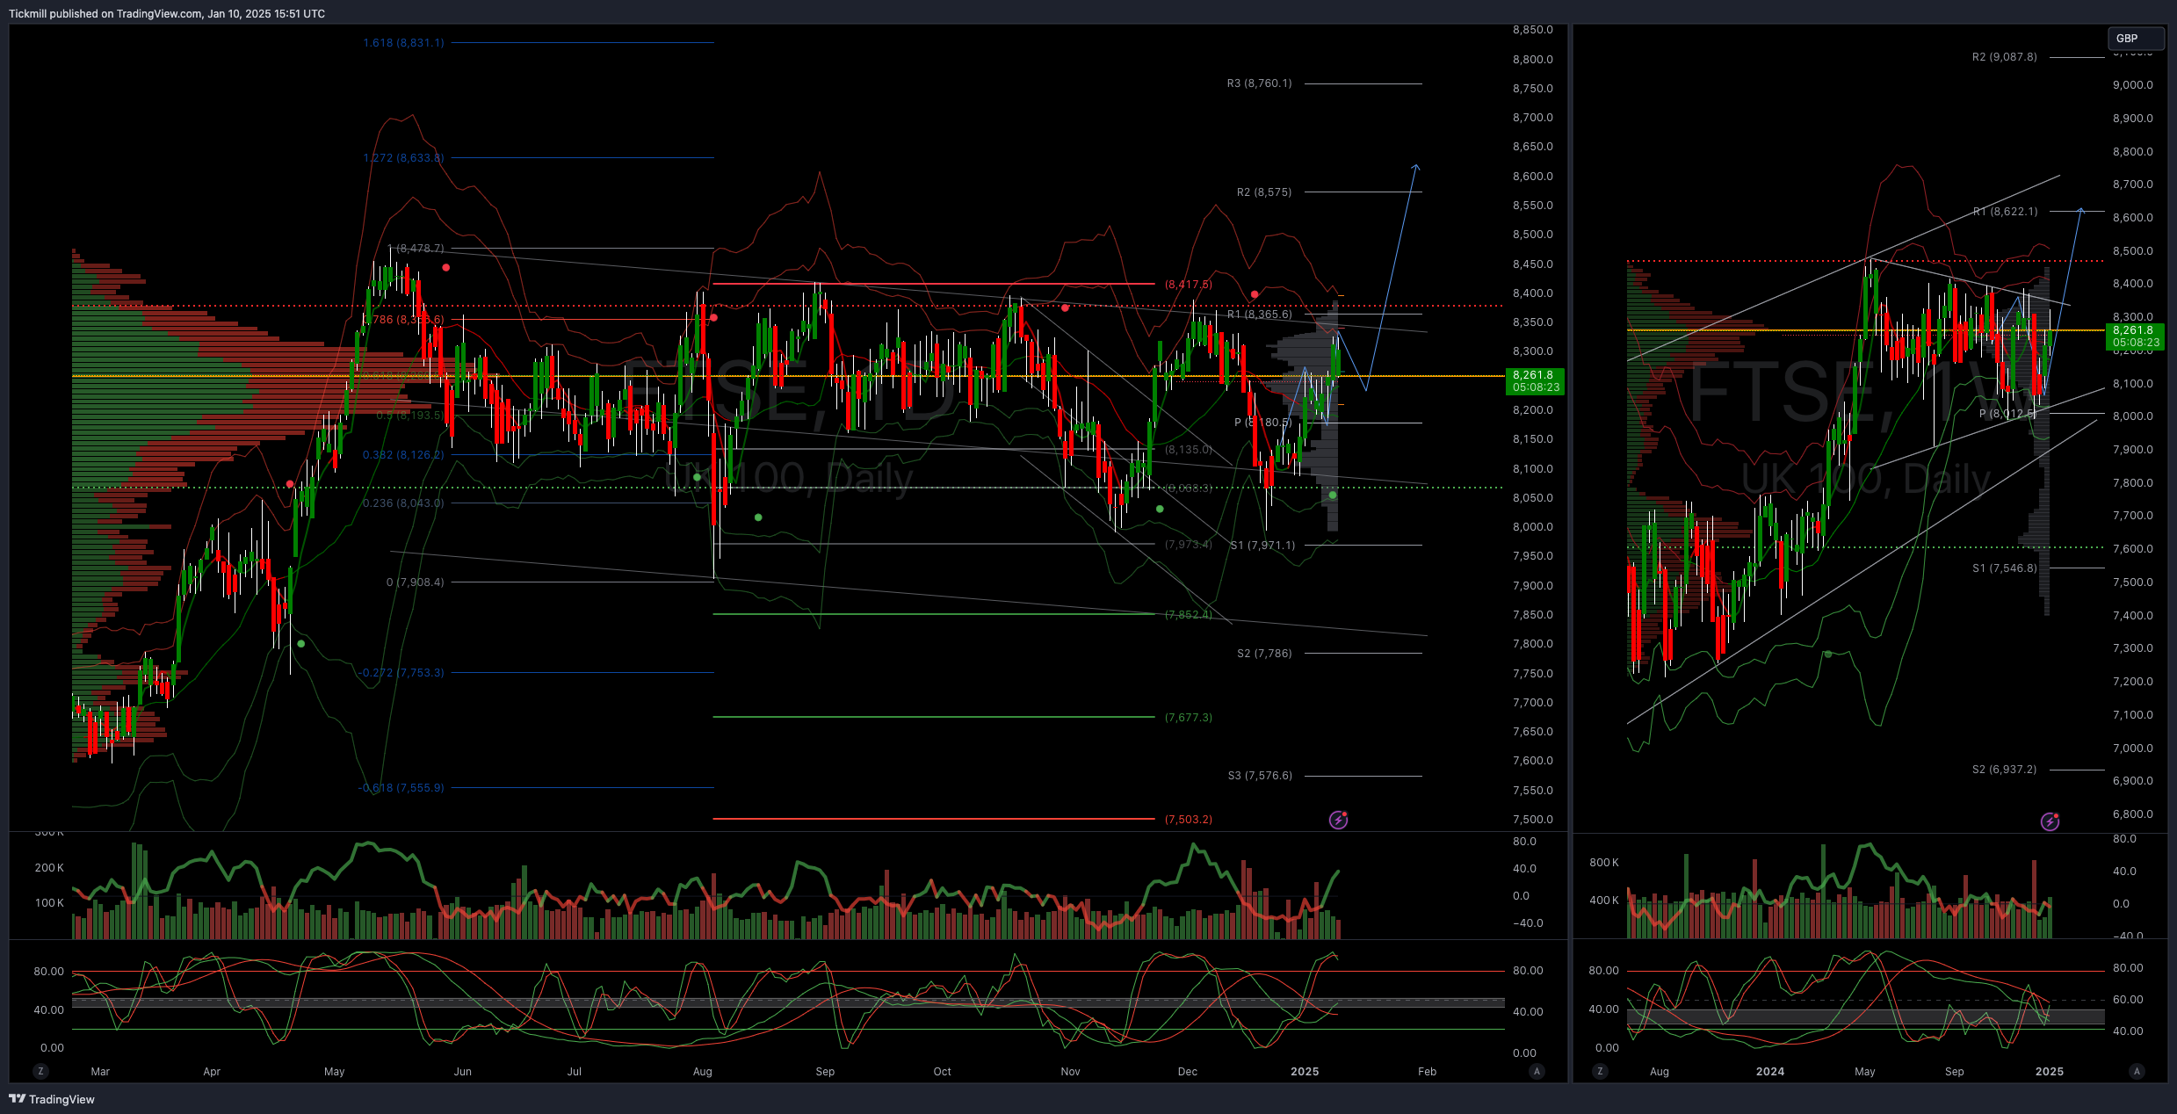Click the 2024 label on weekly time axis
Image resolution: width=2177 pixels, height=1114 pixels.
(x=1770, y=1071)
